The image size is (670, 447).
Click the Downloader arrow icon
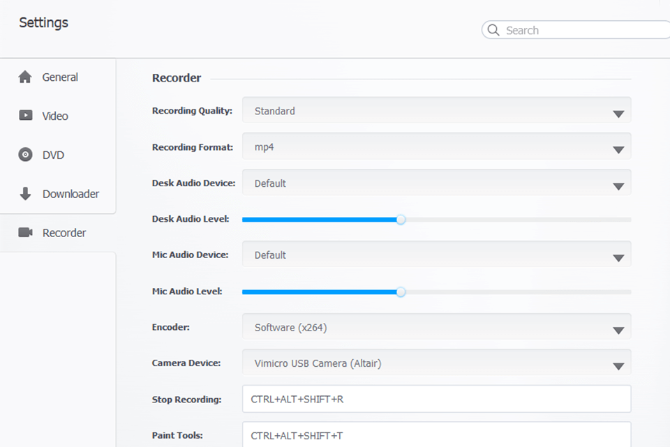click(24, 194)
